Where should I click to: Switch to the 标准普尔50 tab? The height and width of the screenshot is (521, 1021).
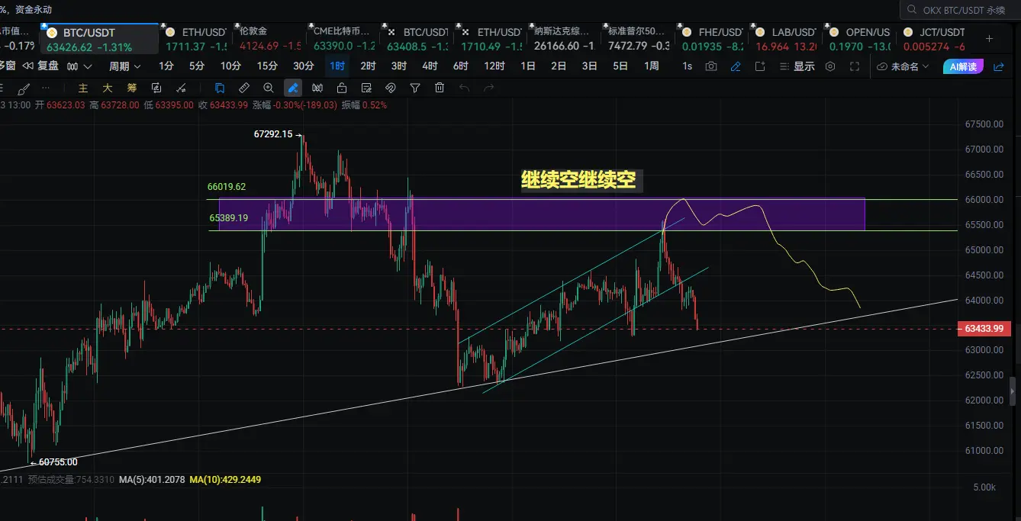pyautogui.click(x=639, y=39)
